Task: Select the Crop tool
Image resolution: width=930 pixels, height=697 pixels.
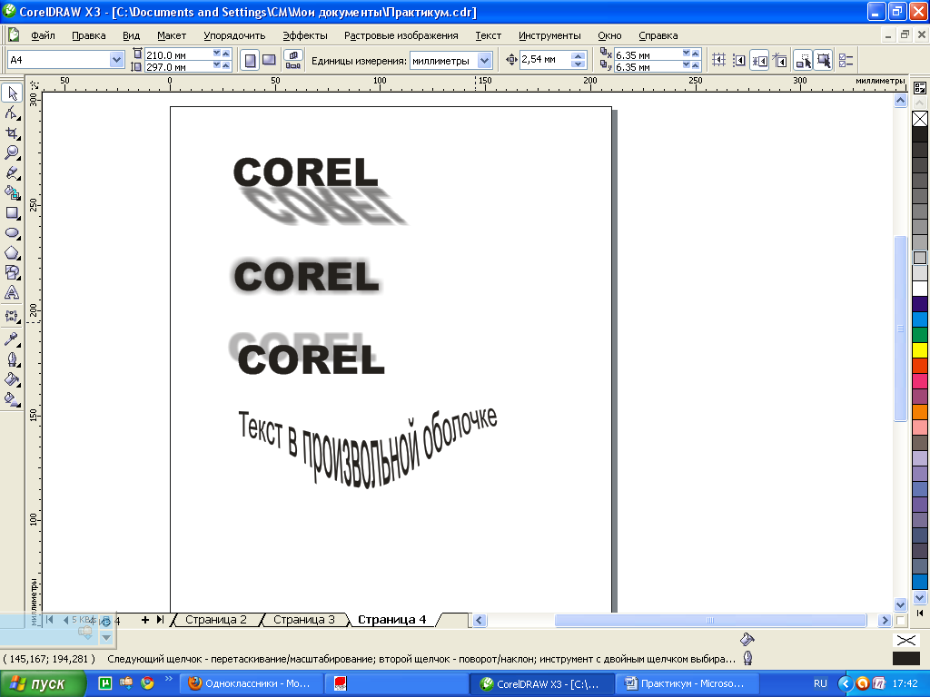Action: (12, 133)
